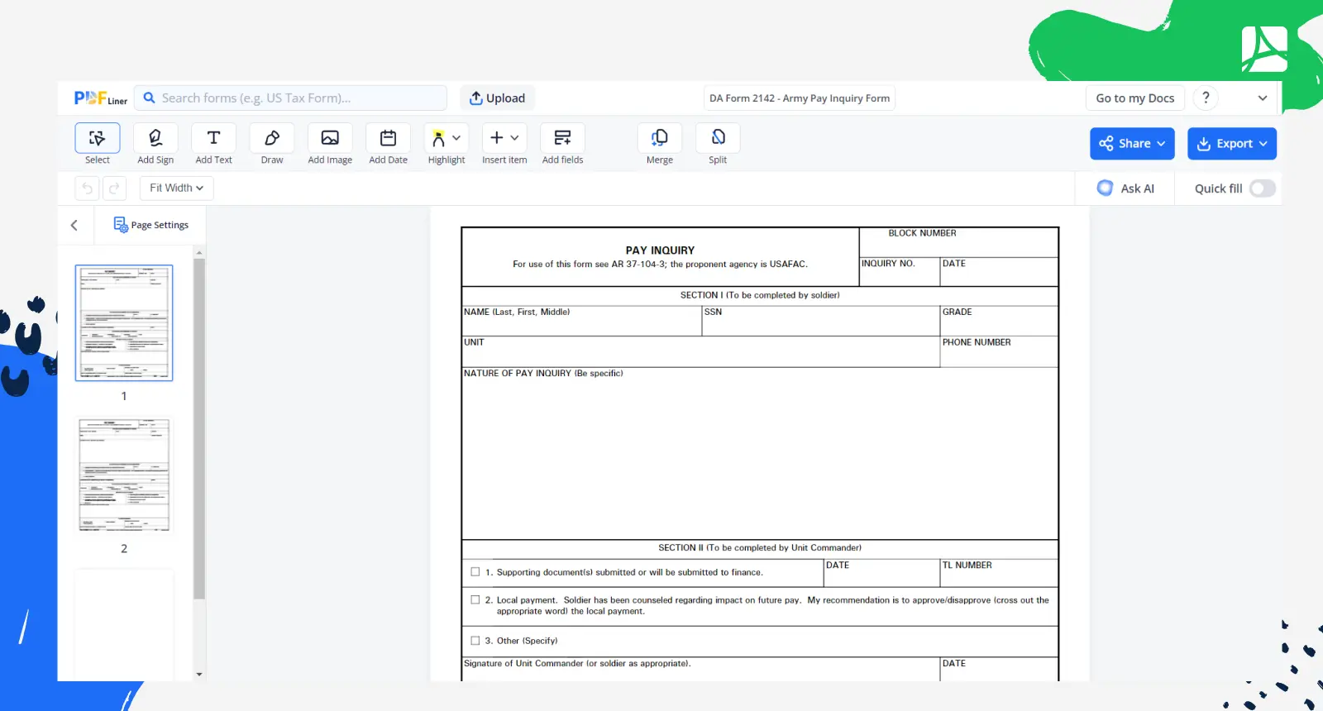The width and height of the screenshot is (1323, 711).
Task: Tick the Local payment checkbox
Action: pyautogui.click(x=475, y=600)
